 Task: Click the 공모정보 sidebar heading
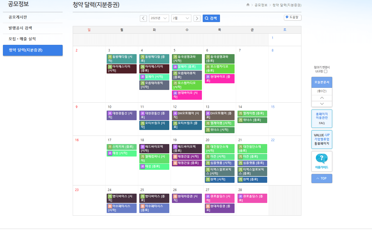click(x=18, y=4)
